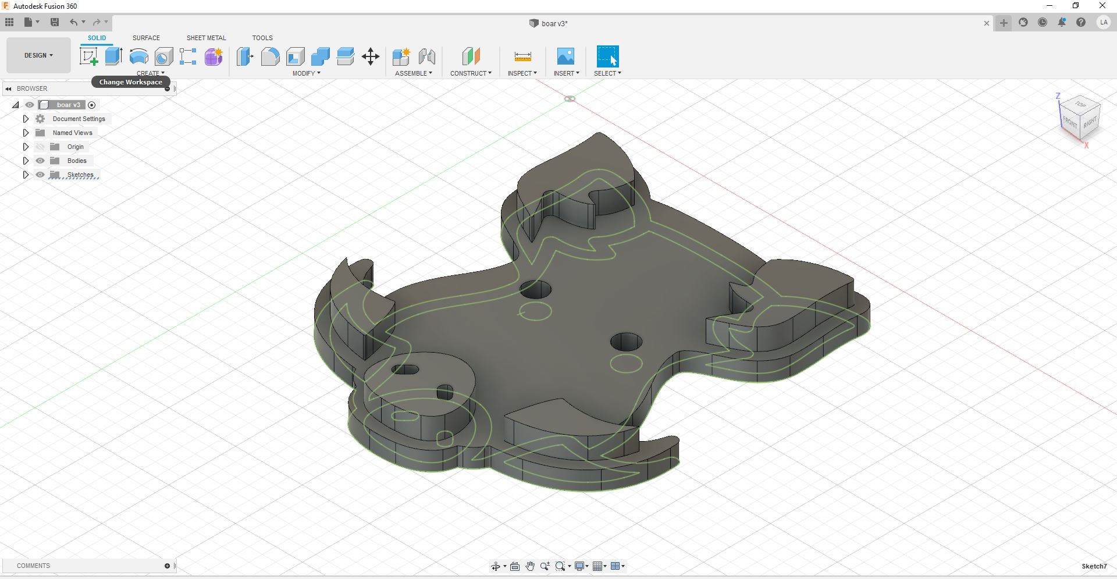Screen dimensions: 1117x579
Task: Select the Combine tool
Action: point(321,56)
